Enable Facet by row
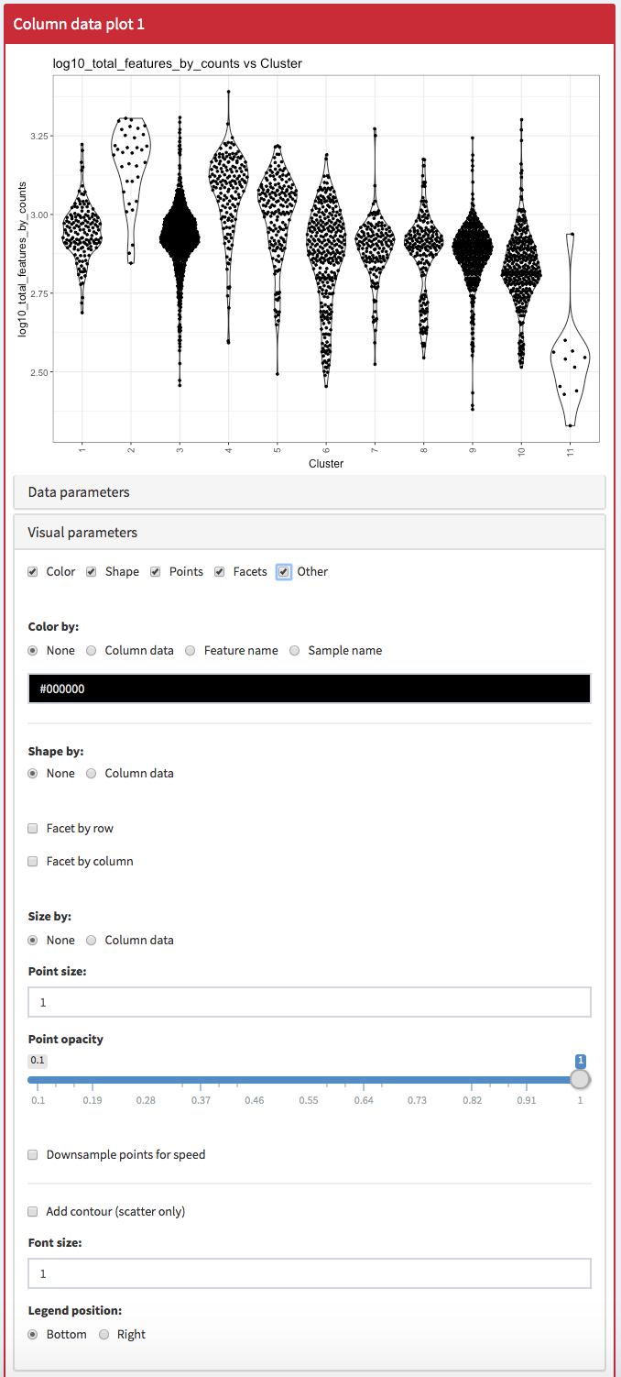 click(33, 829)
